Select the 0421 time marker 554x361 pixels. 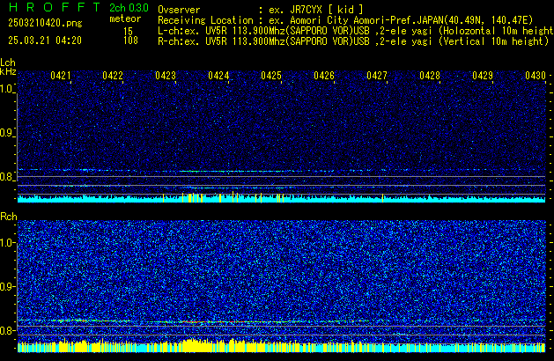(x=61, y=76)
